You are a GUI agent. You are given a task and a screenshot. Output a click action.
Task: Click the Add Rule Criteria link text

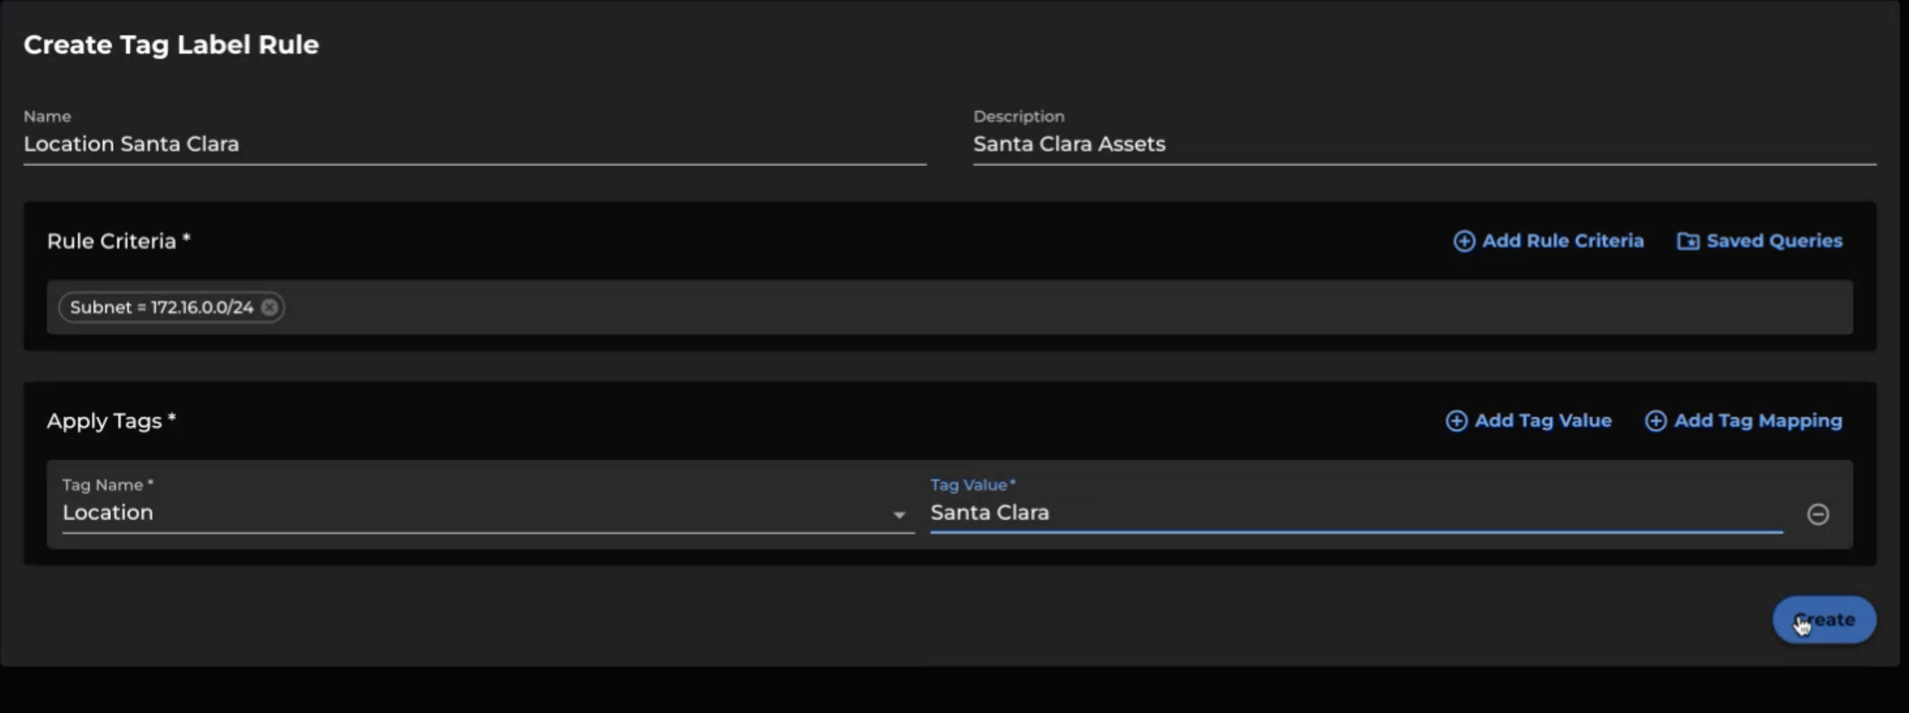(x=1562, y=241)
